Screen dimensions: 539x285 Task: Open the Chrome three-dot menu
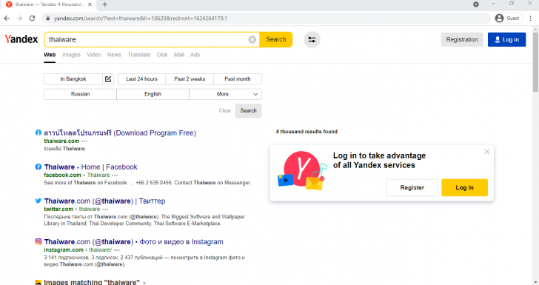(530, 19)
